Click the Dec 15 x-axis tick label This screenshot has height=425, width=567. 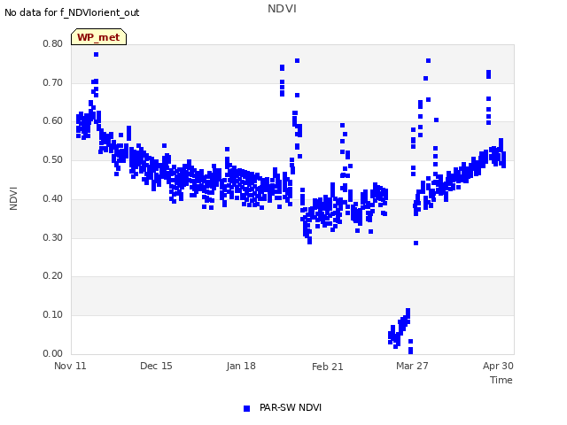pos(156,366)
